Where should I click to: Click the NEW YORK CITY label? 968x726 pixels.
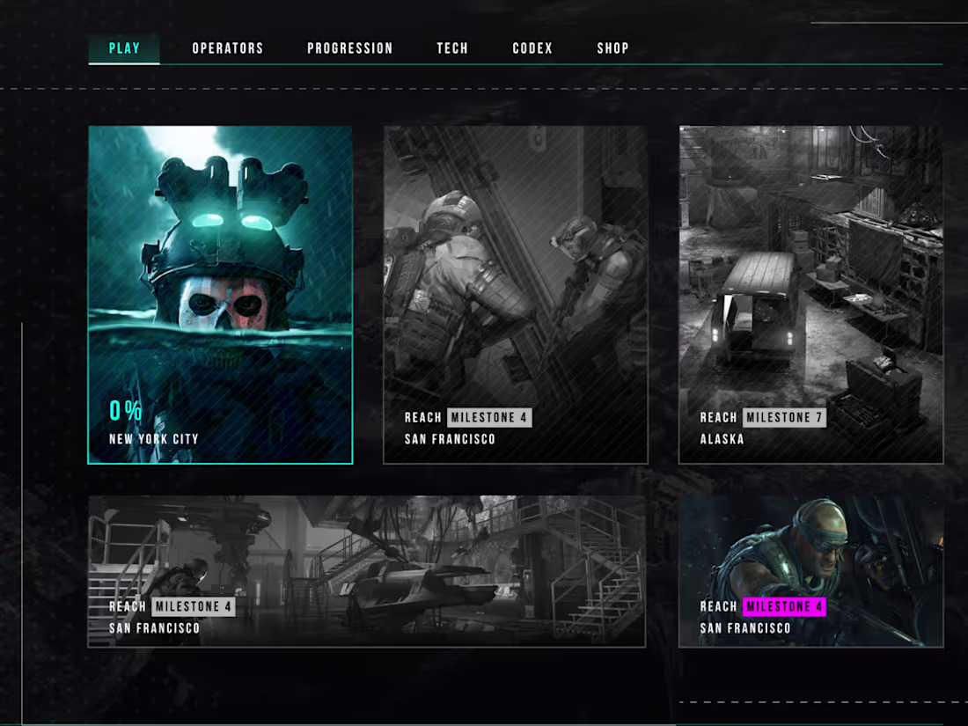(x=154, y=439)
